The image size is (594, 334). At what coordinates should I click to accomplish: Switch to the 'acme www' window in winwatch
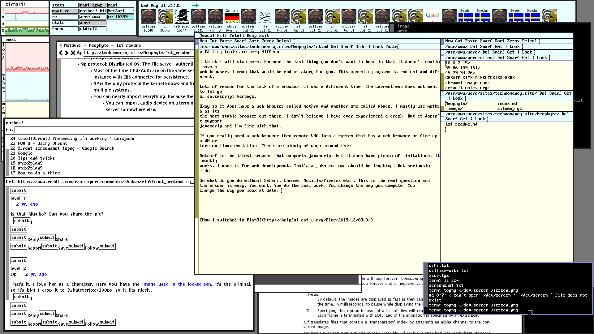tap(93, 17)
